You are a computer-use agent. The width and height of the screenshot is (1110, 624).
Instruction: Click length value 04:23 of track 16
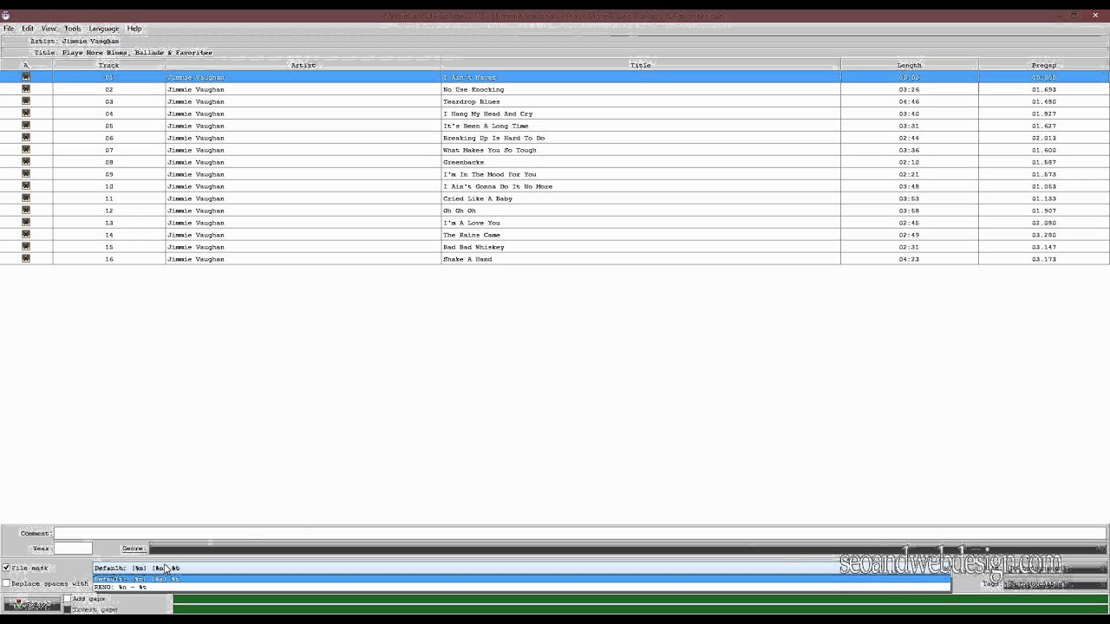[909, 259]
